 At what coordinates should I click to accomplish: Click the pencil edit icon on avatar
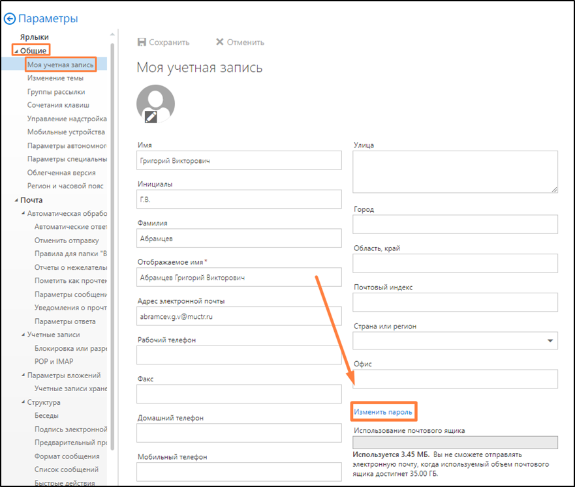tap(151, 117)
